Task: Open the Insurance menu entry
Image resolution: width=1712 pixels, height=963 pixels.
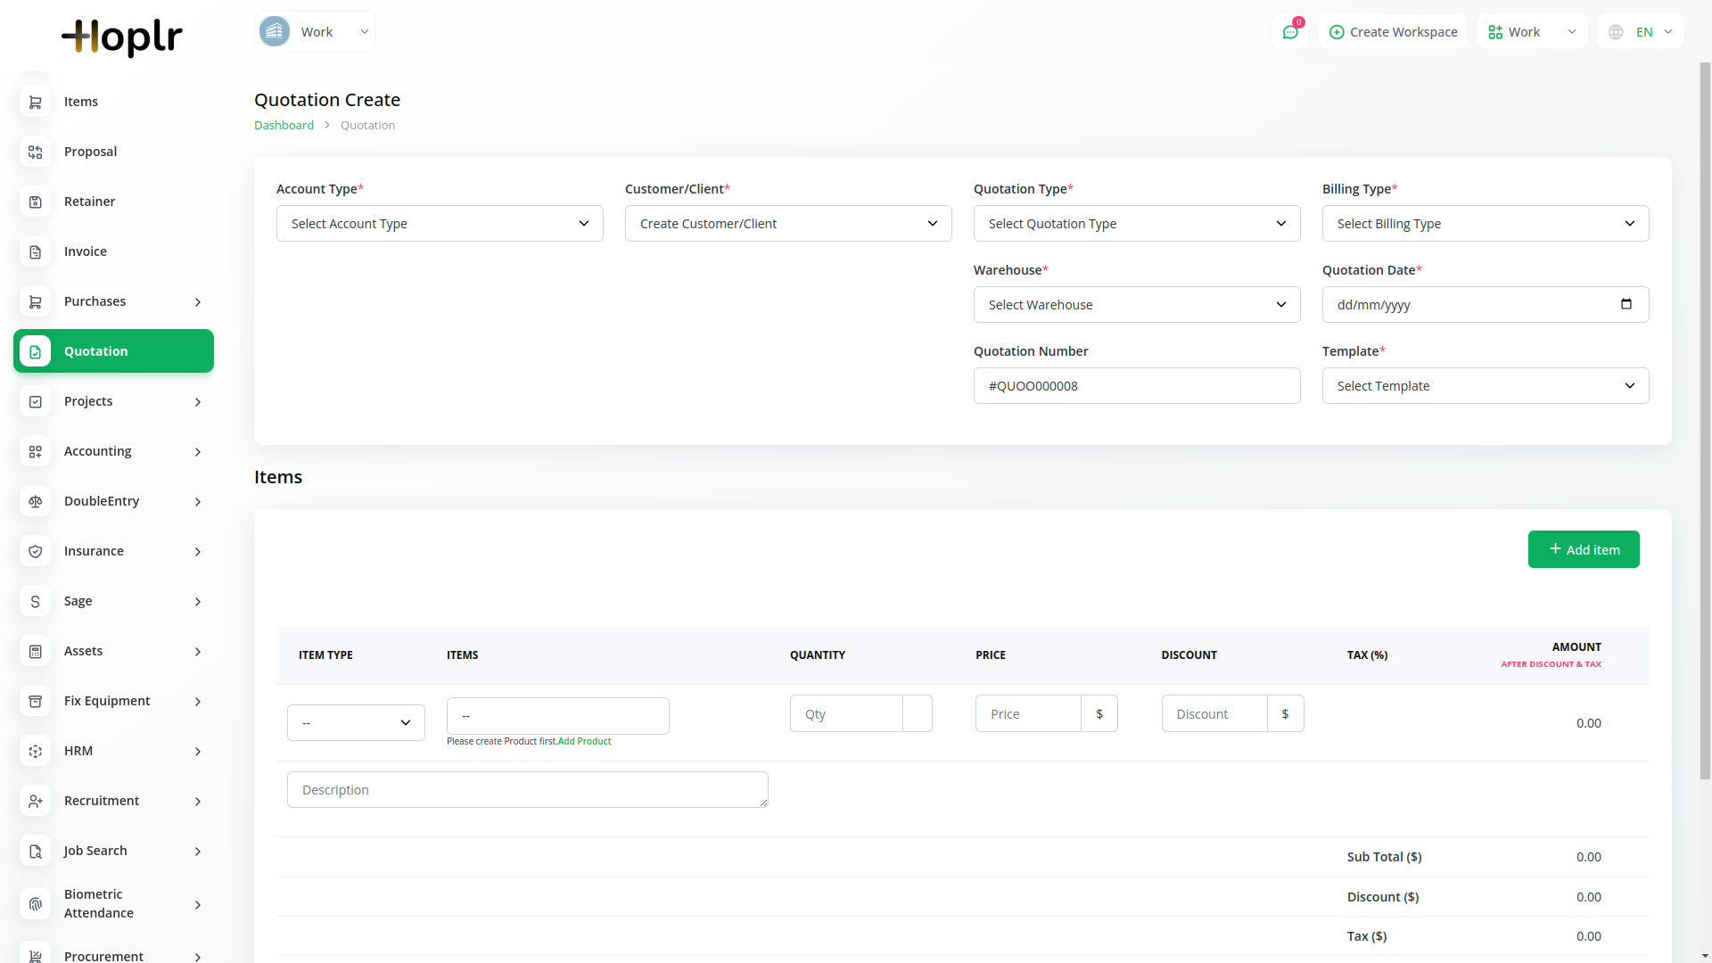Action: pyautogui.click(x=113, y=551)
